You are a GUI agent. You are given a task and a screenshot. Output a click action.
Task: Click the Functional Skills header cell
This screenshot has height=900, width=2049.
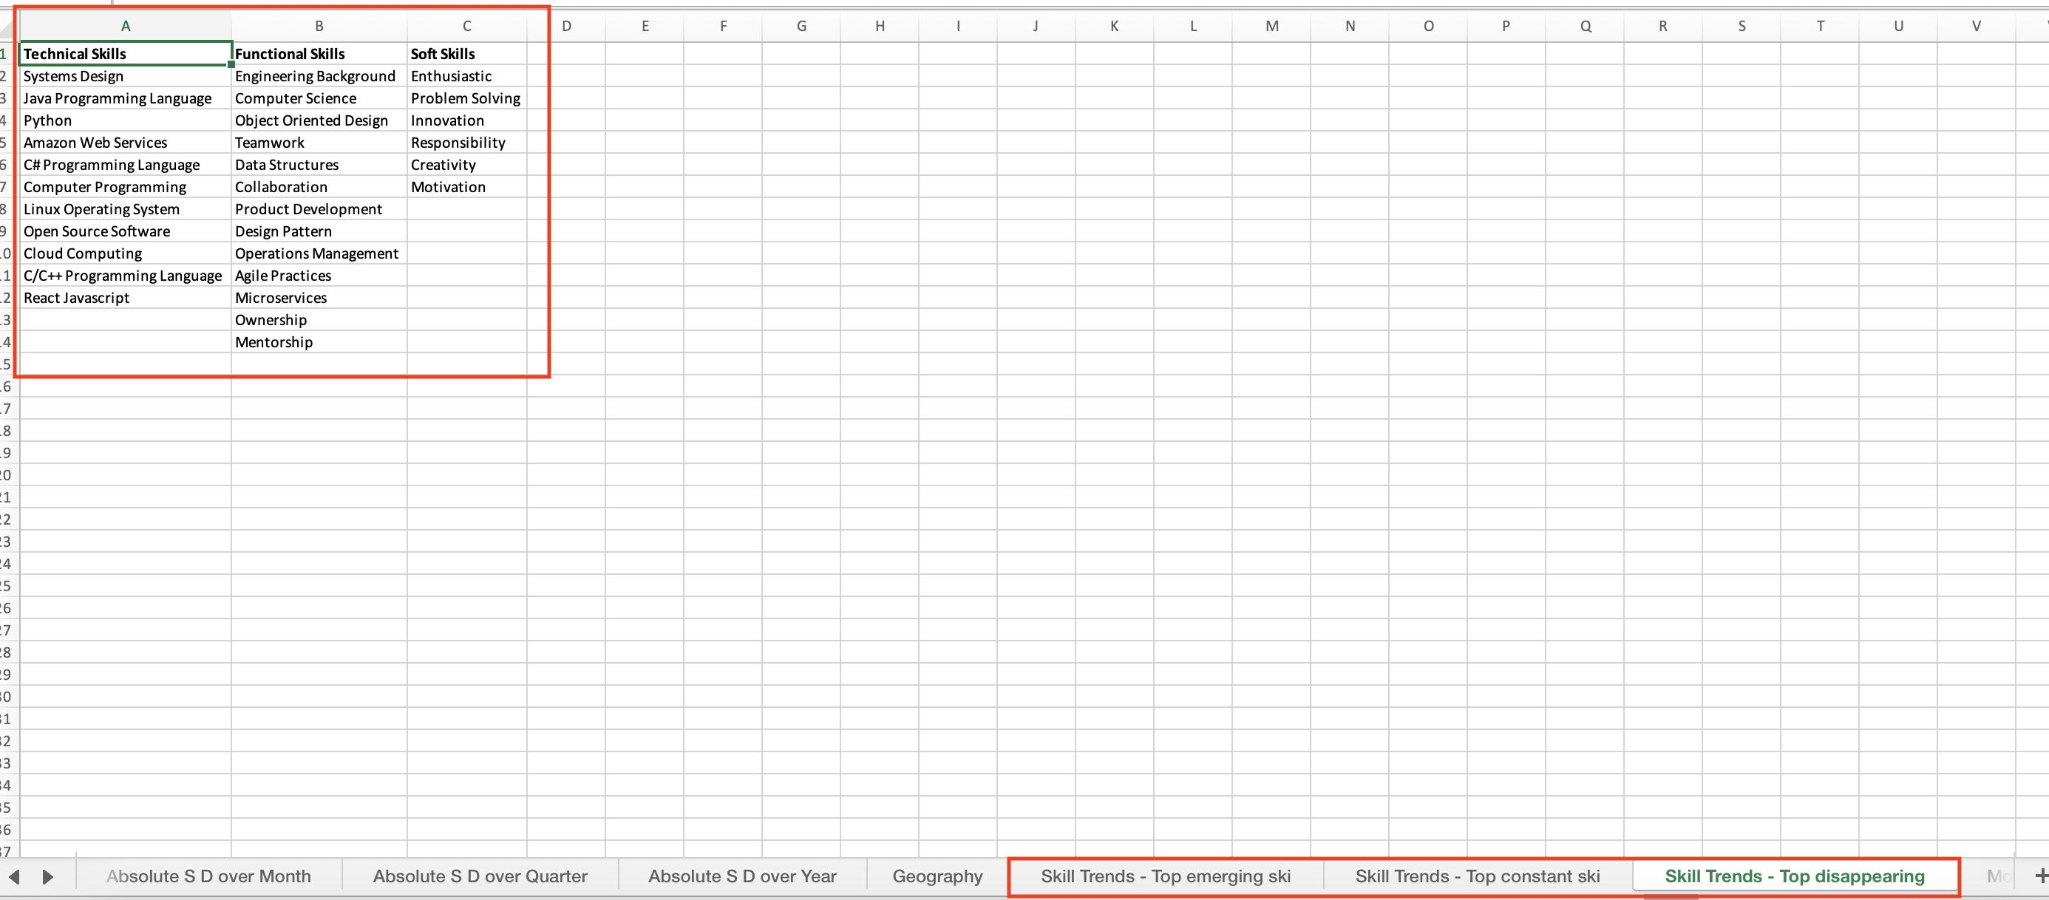[319, 53]
